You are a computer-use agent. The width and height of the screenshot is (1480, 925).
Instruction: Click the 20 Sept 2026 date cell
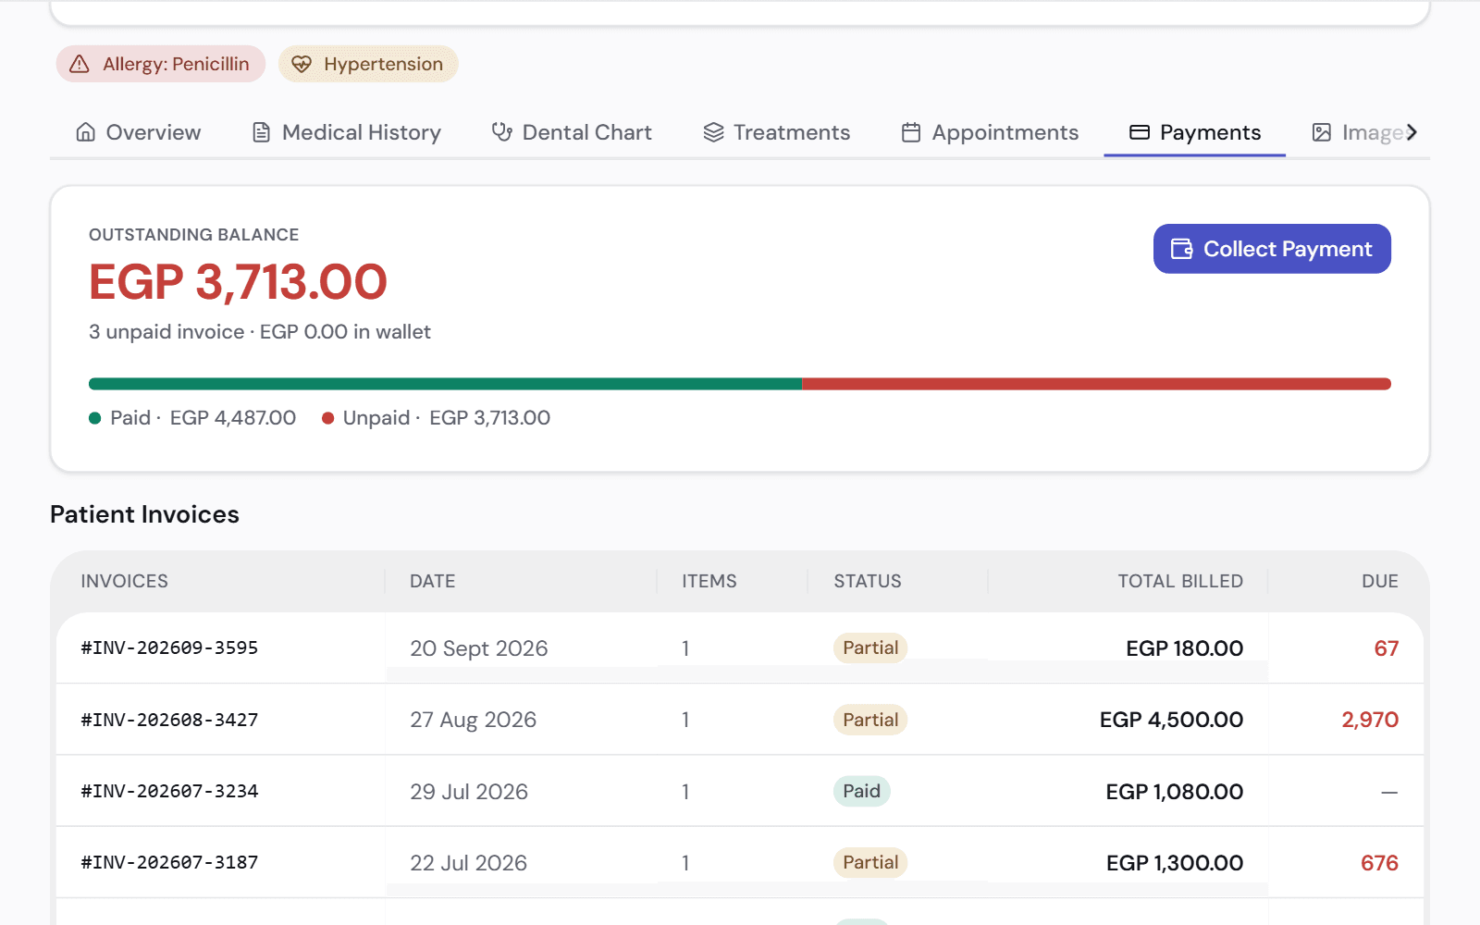coord(479,648)
